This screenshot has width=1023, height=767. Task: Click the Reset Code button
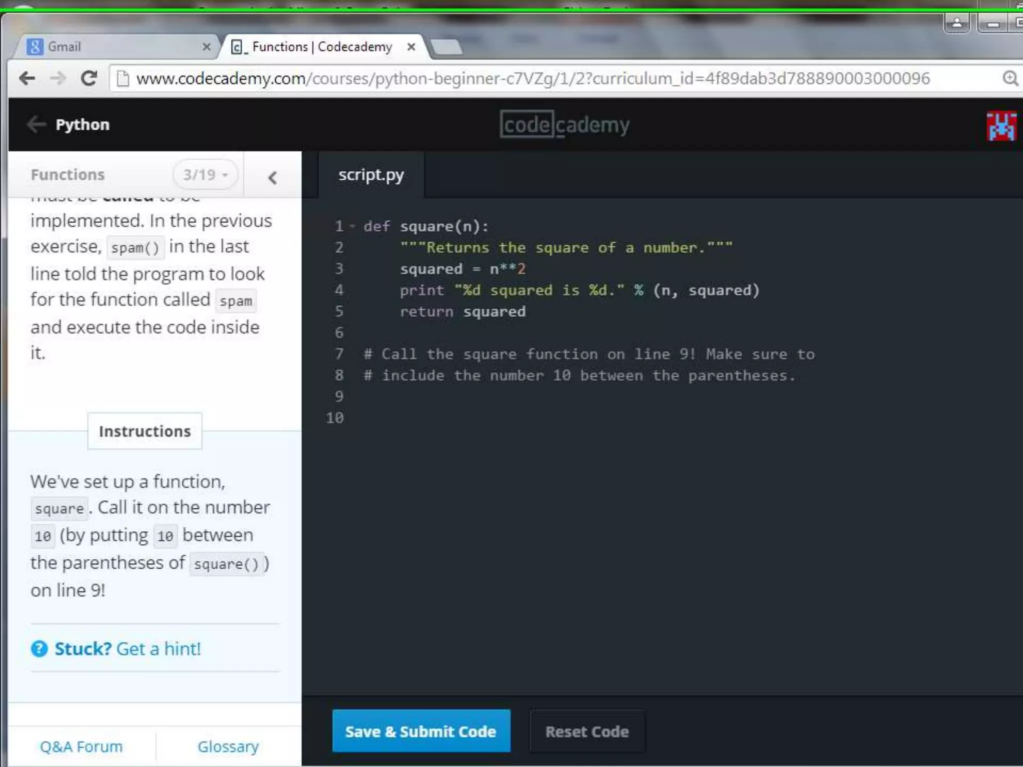(x=587, y=732)
